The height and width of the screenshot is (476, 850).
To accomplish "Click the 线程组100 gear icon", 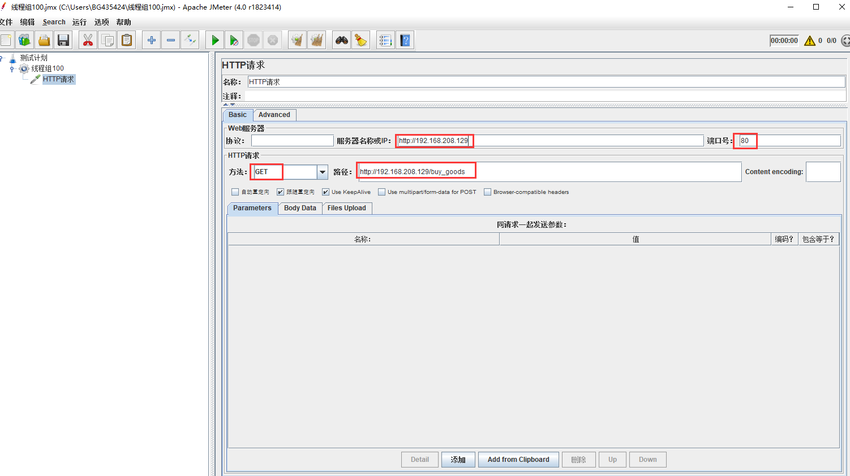I will pos(24,68).
